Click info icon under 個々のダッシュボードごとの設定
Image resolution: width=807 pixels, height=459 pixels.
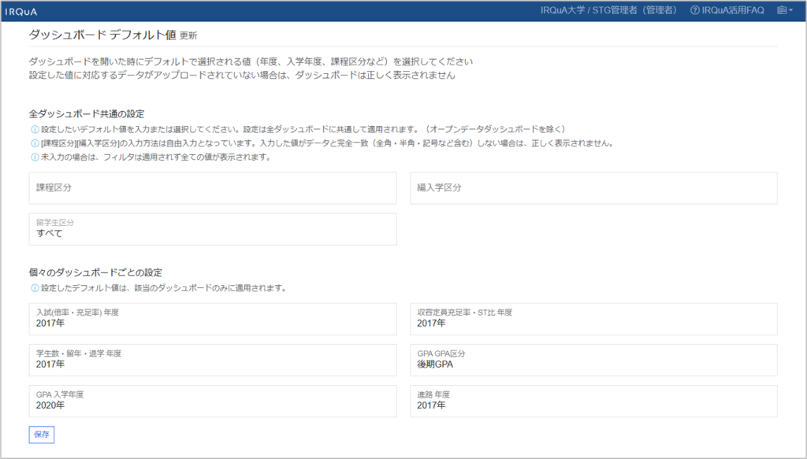(34, 288)
